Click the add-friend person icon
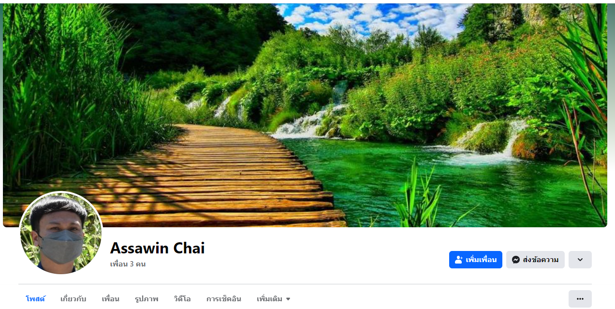Screen dimensions: 615x309 (x=459, y=260)
